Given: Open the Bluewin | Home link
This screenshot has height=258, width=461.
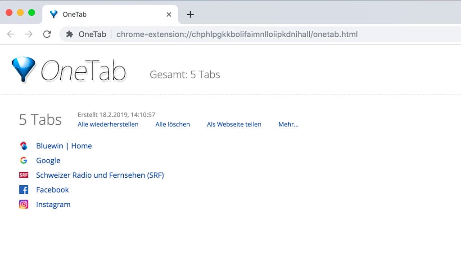Looking at the screenshot, I should (x=64, y=146).
